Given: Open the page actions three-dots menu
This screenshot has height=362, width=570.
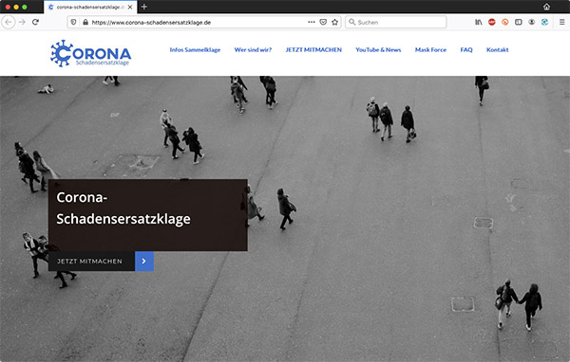Looking at the screenshot, I should (312, 22).
